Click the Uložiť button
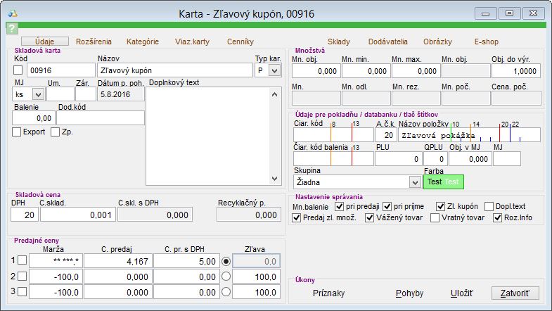The width and height of the screenshot is (552, 311). 461,293
